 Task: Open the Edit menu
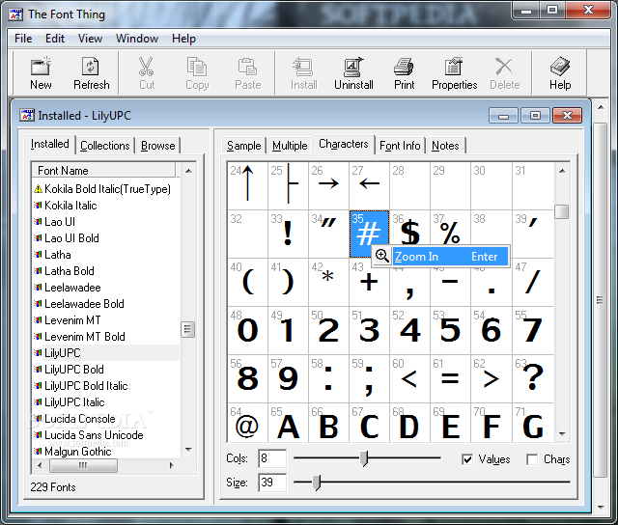point(55,39)
